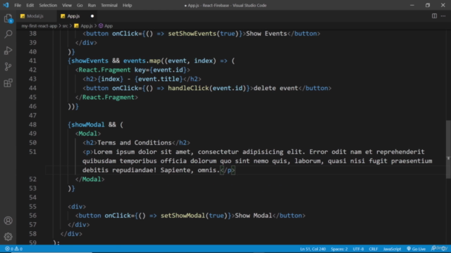Screen dimensions: 451x253
Task: Switch to the Modal.js tab
Action: click(x=35, y=16)
